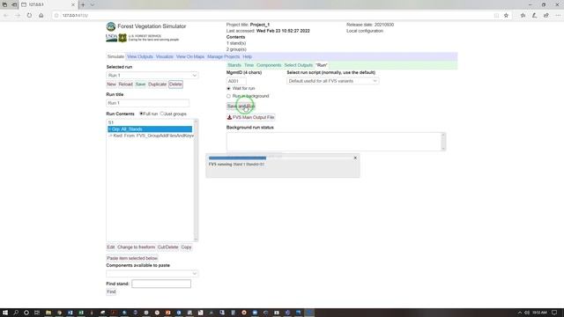
Task: Click the Duplicate run button
Action: pyautogui.click(x=157, y=85)
